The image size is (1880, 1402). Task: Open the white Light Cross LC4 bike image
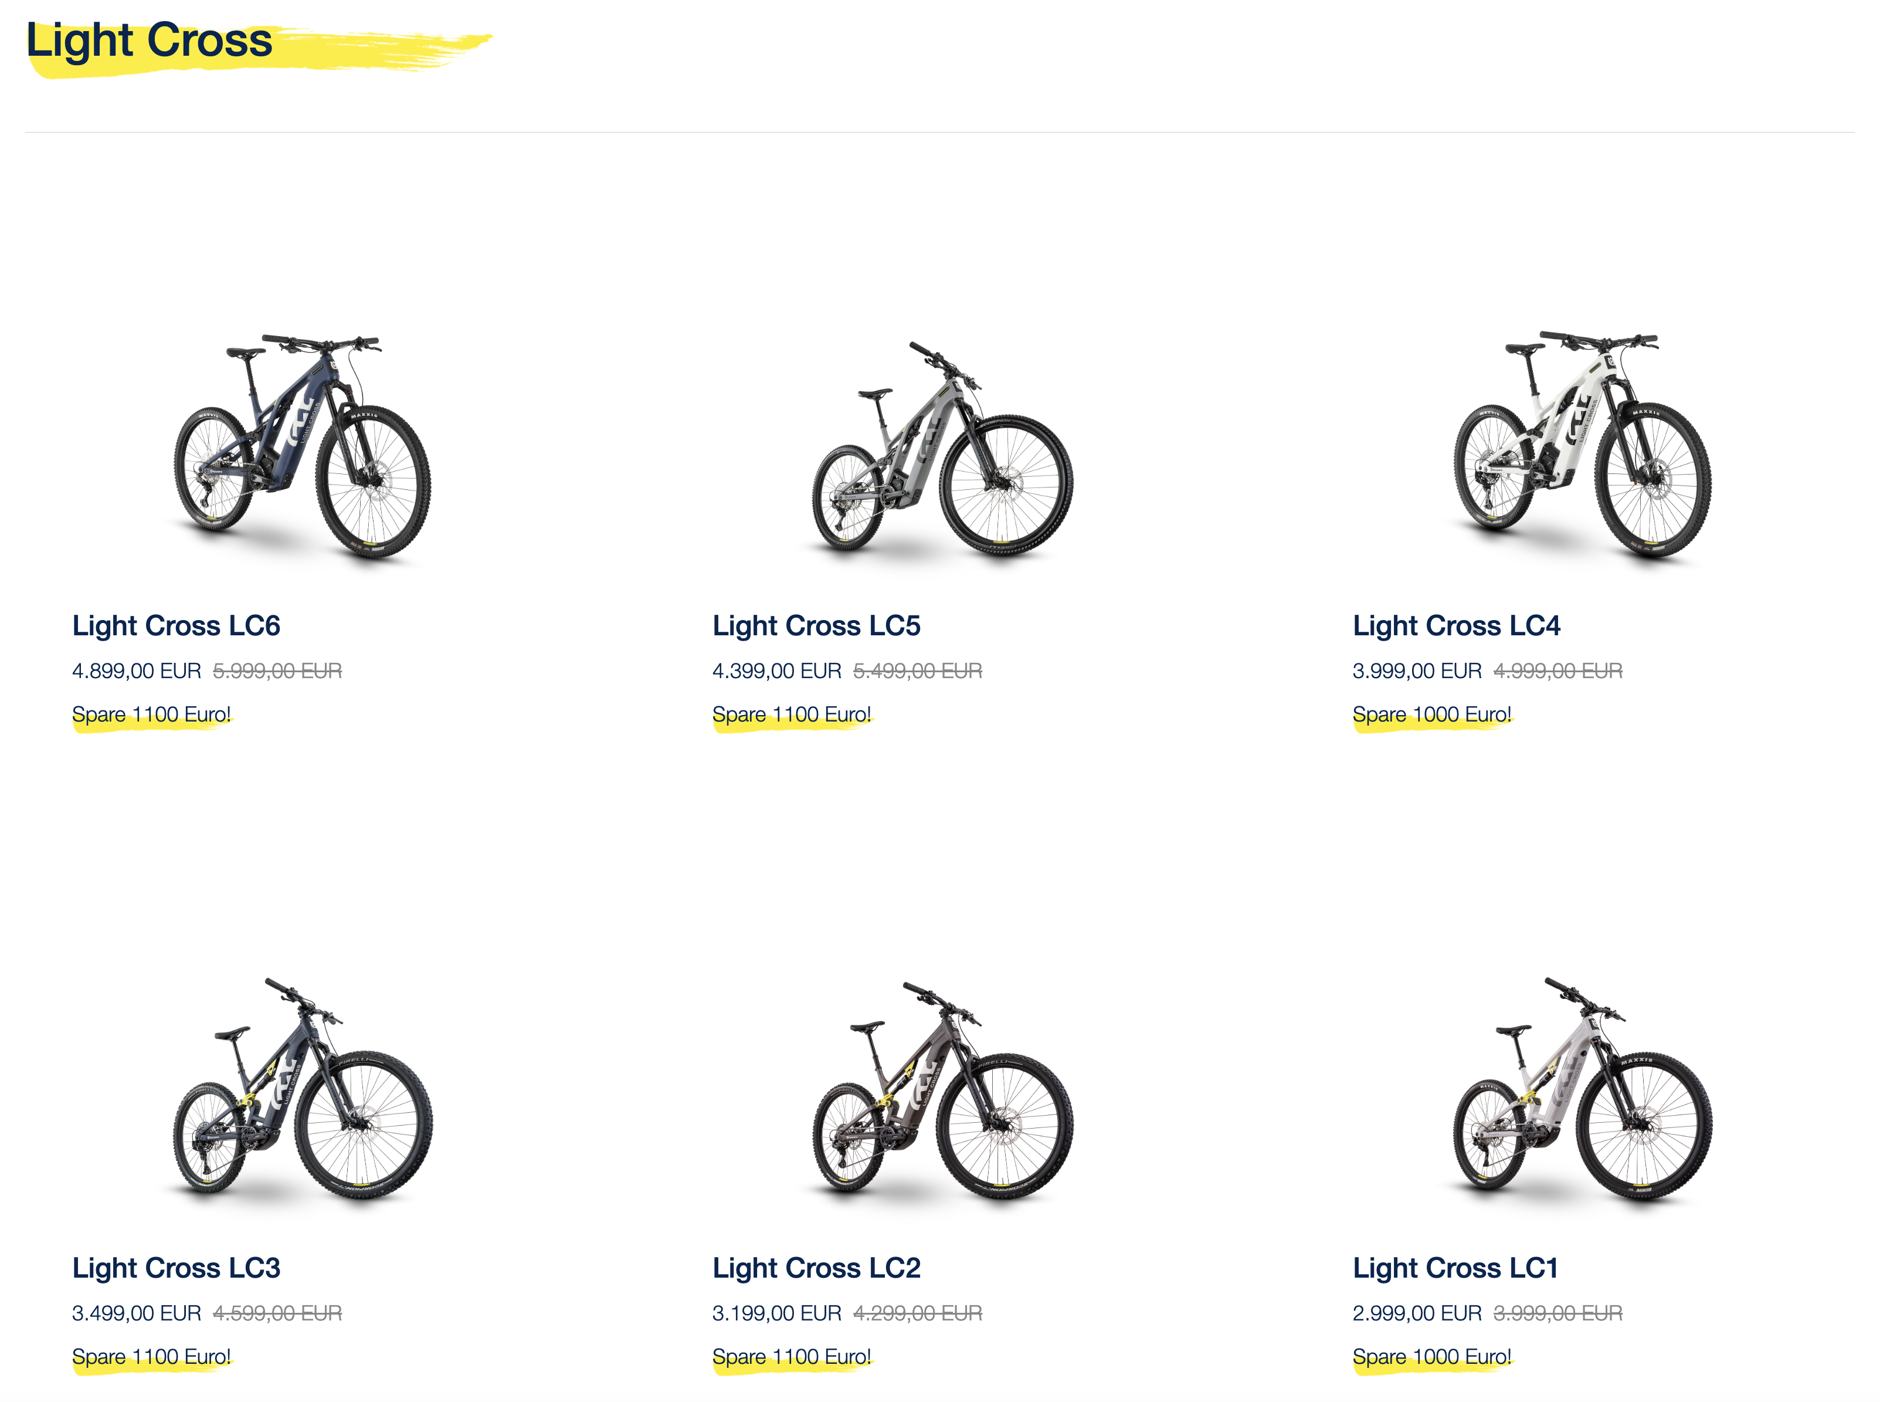point(1582,446)
